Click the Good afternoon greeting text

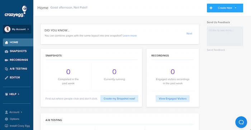69,8
